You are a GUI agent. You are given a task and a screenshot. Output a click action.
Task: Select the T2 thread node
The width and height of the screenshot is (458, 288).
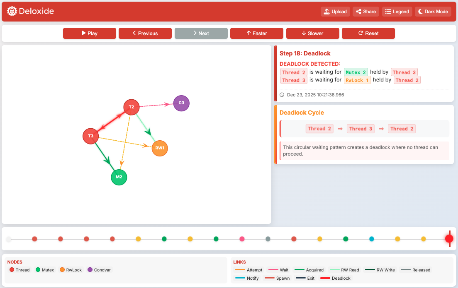(x=132, y=107)
